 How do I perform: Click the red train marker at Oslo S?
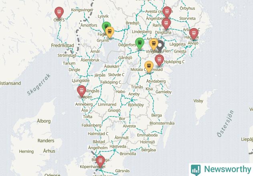point(59,12)
